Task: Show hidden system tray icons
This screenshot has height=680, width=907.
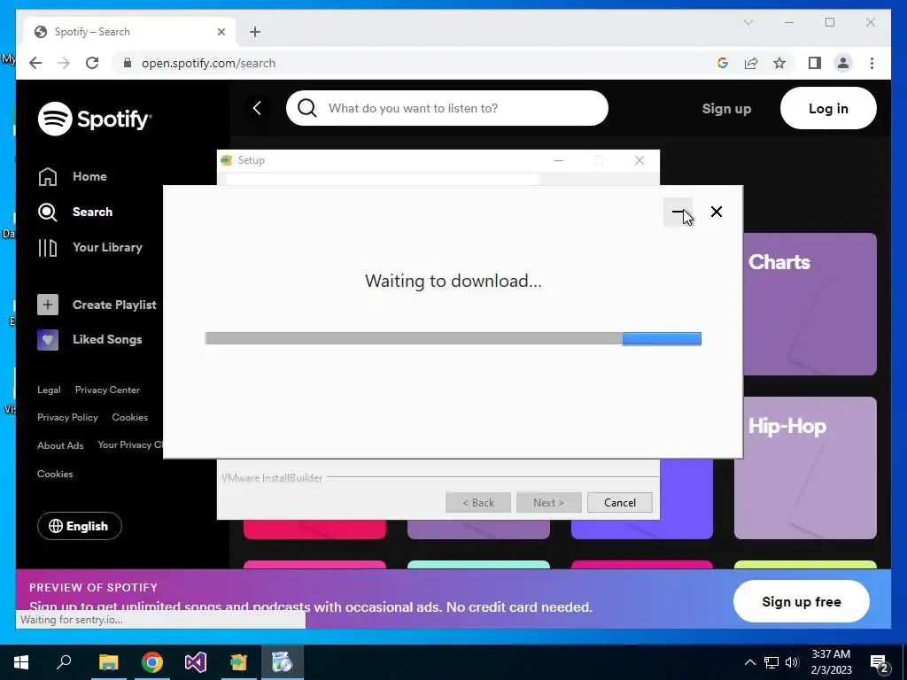Action: 749,662
